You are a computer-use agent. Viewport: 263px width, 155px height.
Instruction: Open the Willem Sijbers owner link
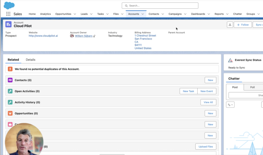pyautogui.click(x=84, y=36)
